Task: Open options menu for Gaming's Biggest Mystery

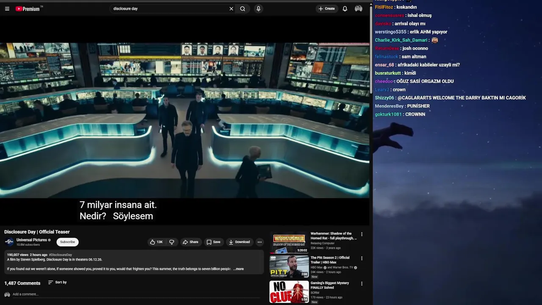Action: coord(362,284)
